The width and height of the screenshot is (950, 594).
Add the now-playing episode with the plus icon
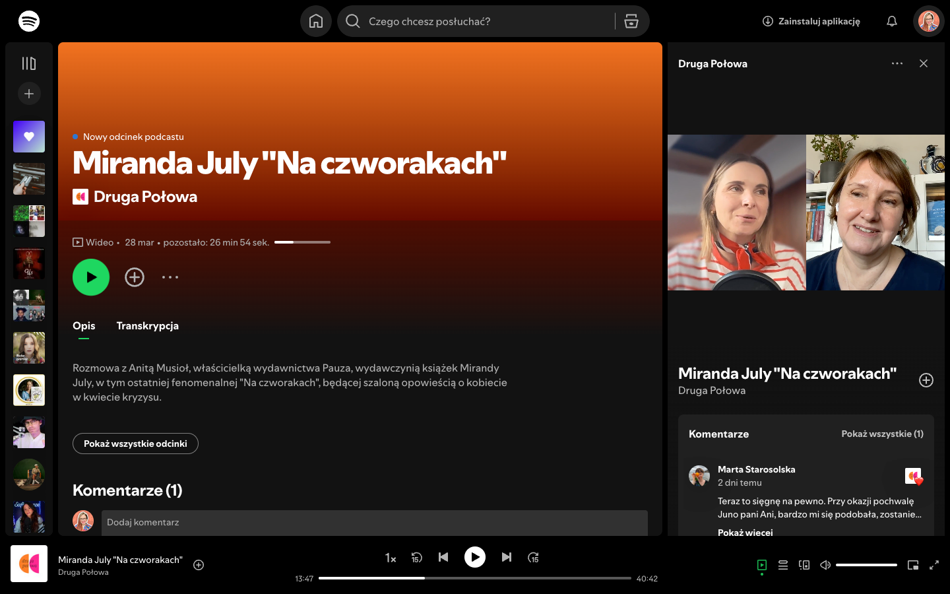(199, 565)
